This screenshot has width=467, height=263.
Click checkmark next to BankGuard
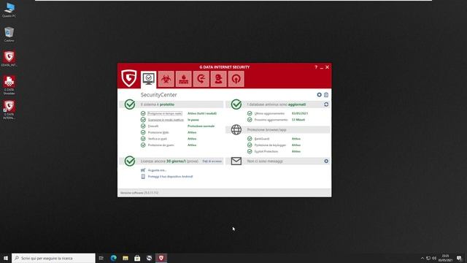[250, 139]
